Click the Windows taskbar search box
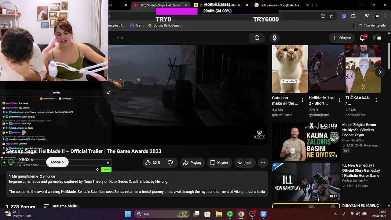This screenshot has width=391, height=220. point(162,214)
